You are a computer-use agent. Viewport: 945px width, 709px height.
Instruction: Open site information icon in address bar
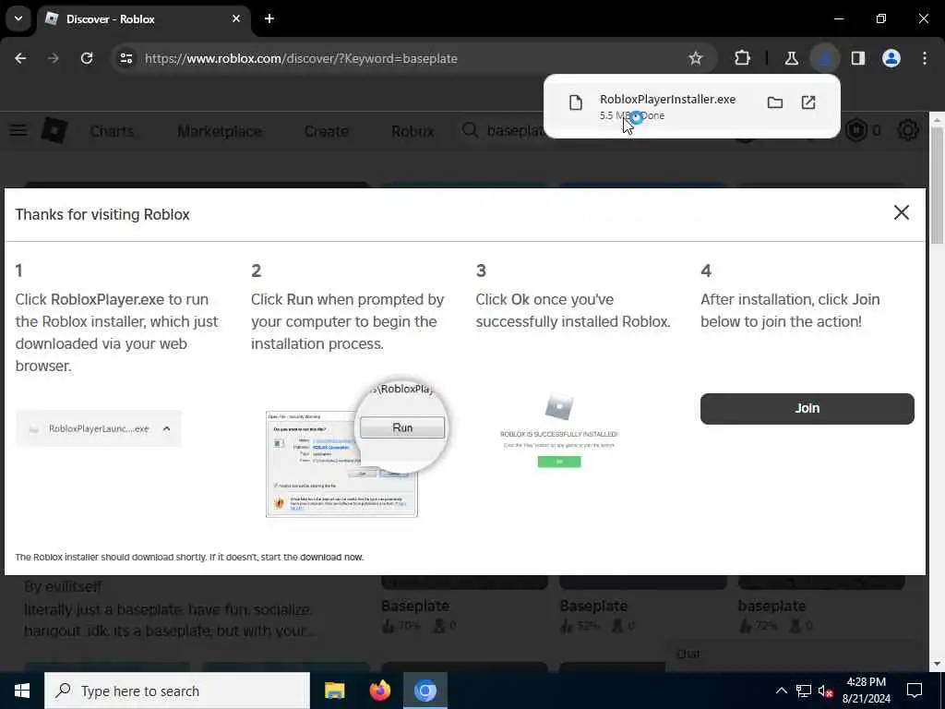[x=126, y=58]
